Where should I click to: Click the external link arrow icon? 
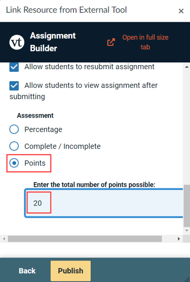point(111,42)
